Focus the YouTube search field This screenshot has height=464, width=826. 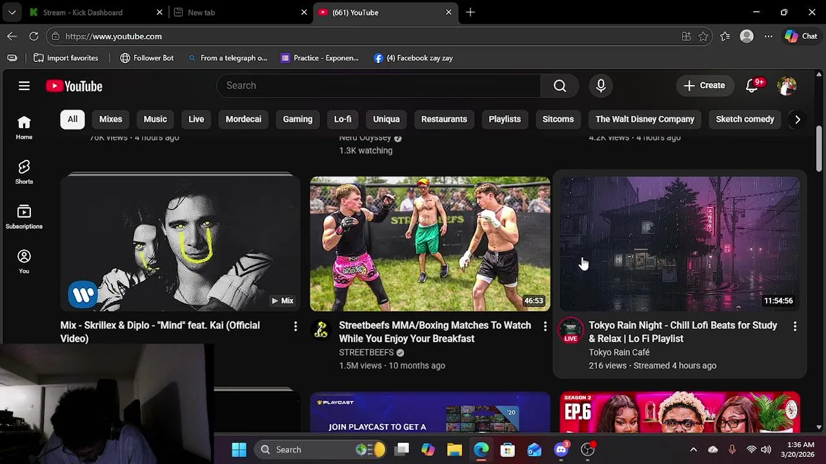[x=379, y=86]
